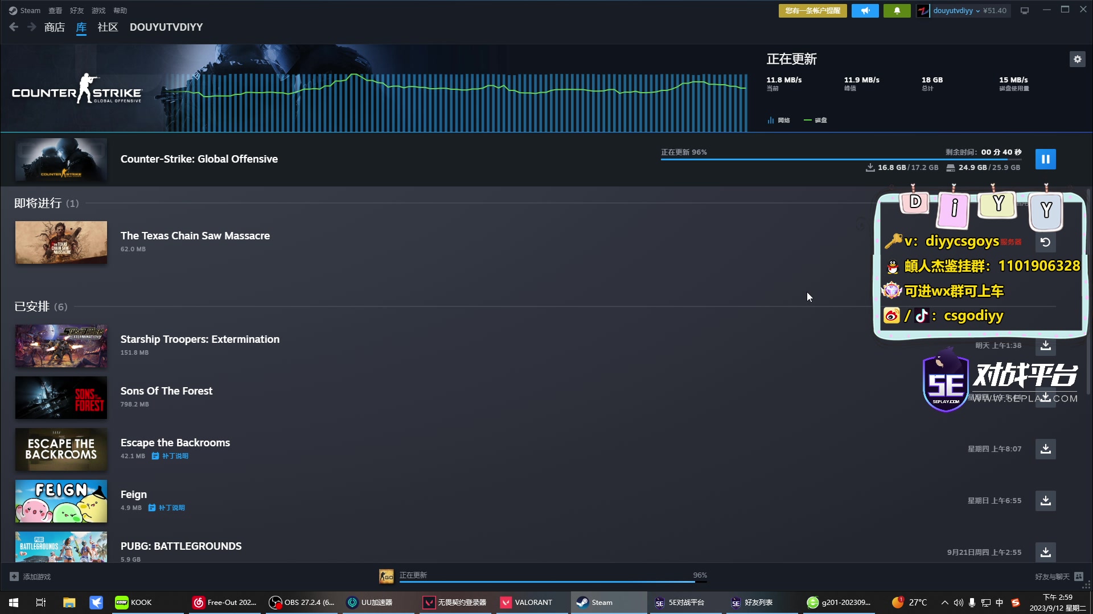The height and width of the screenshot is (614, 1093).
Task: Open friends and chat icon
Action: (1078, 576)
